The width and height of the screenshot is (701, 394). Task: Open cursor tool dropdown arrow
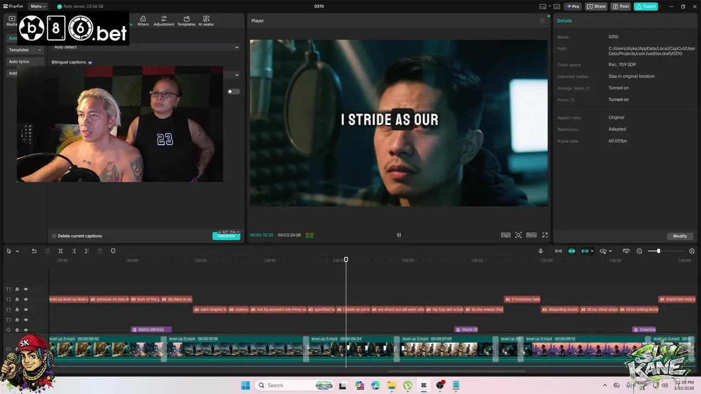18,251
